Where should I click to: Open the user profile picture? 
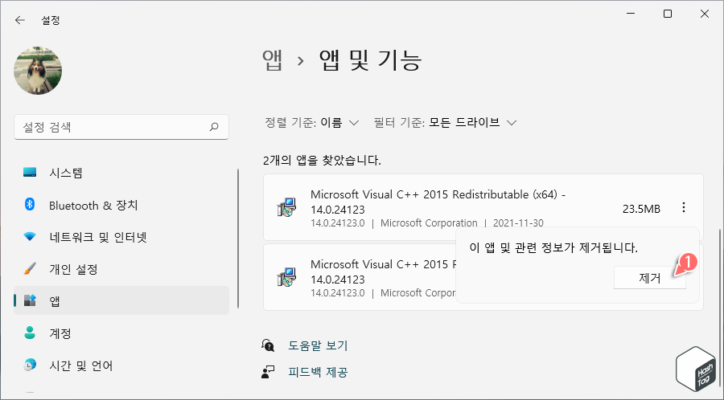38,71
